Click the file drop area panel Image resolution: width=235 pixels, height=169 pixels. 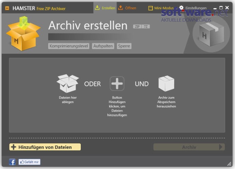[x=117, y=95]
